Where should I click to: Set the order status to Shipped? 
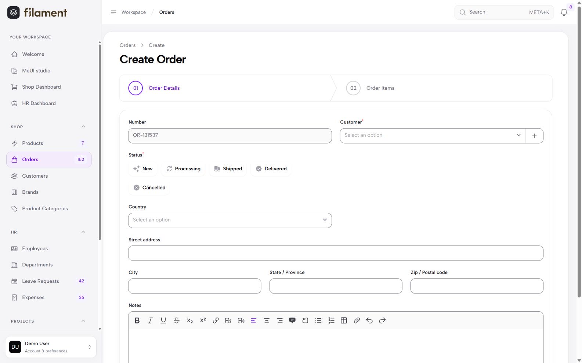tap(228, 169)
